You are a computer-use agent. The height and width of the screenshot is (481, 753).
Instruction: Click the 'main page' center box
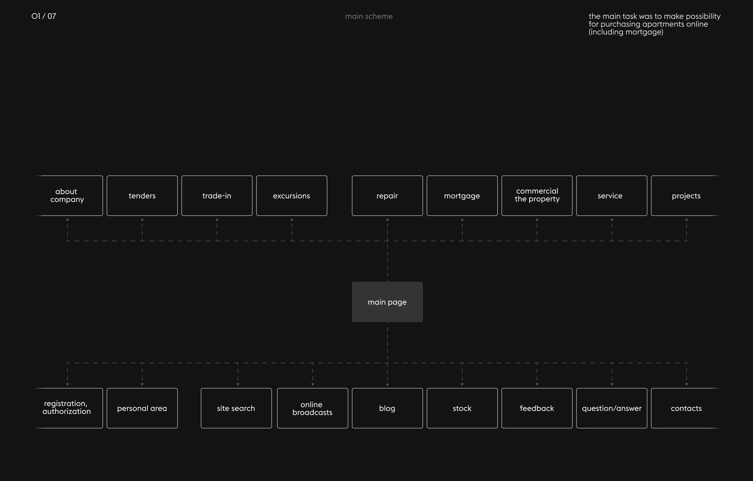[387, 302]
